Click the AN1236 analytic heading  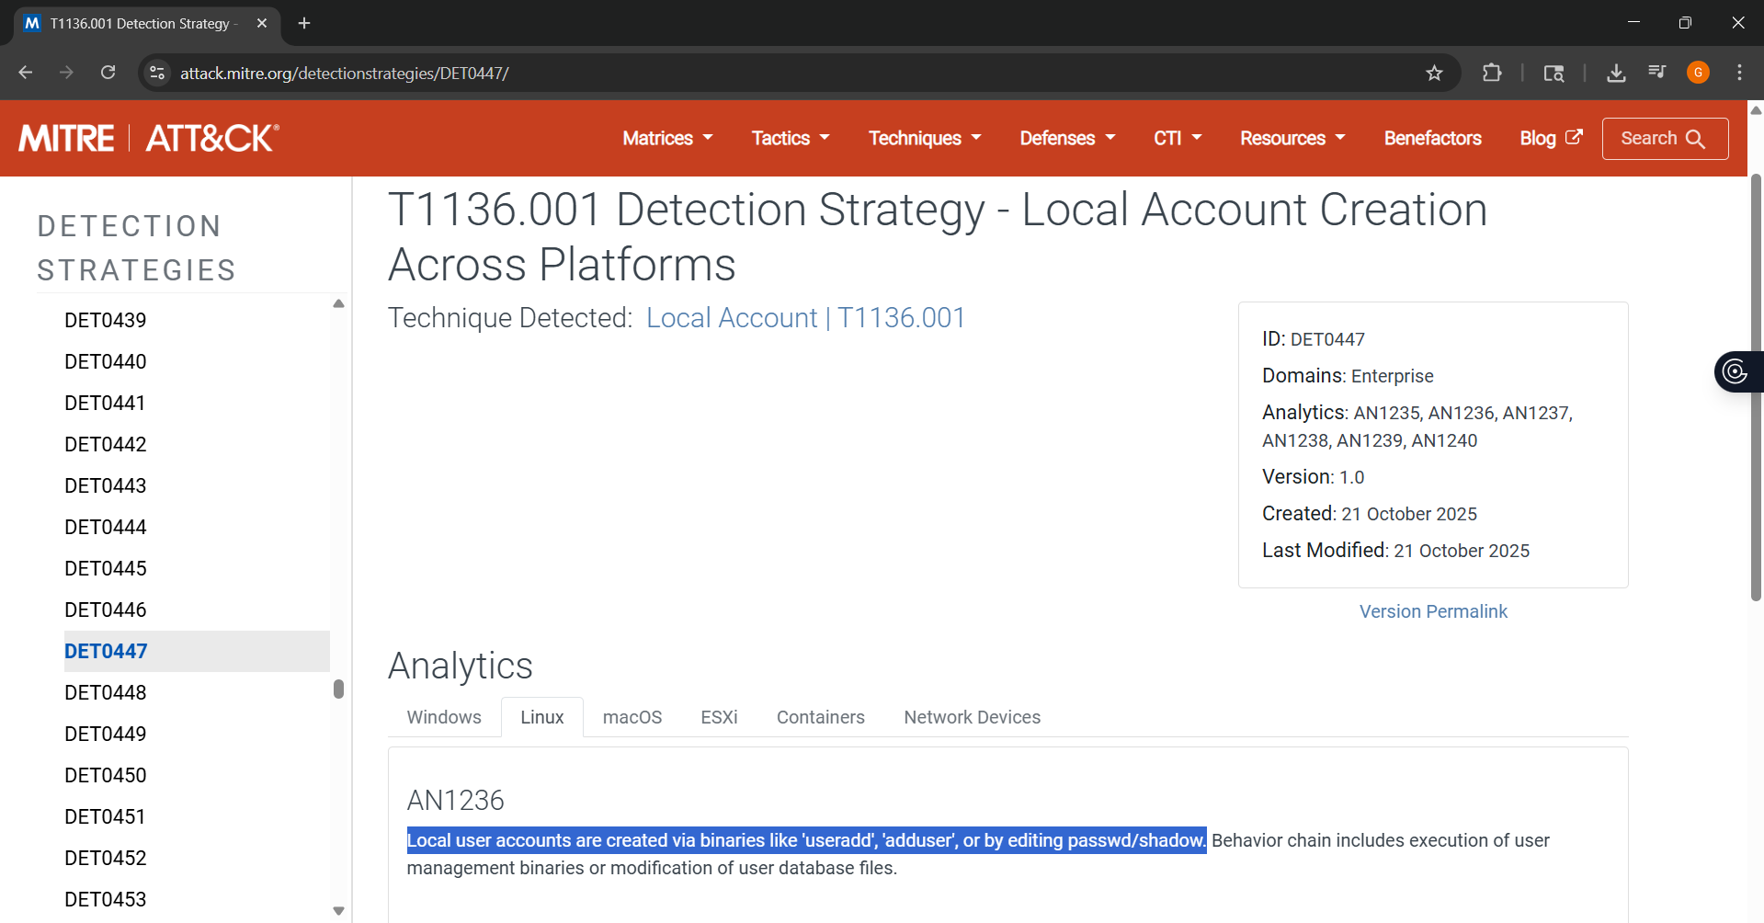point(456,800)
